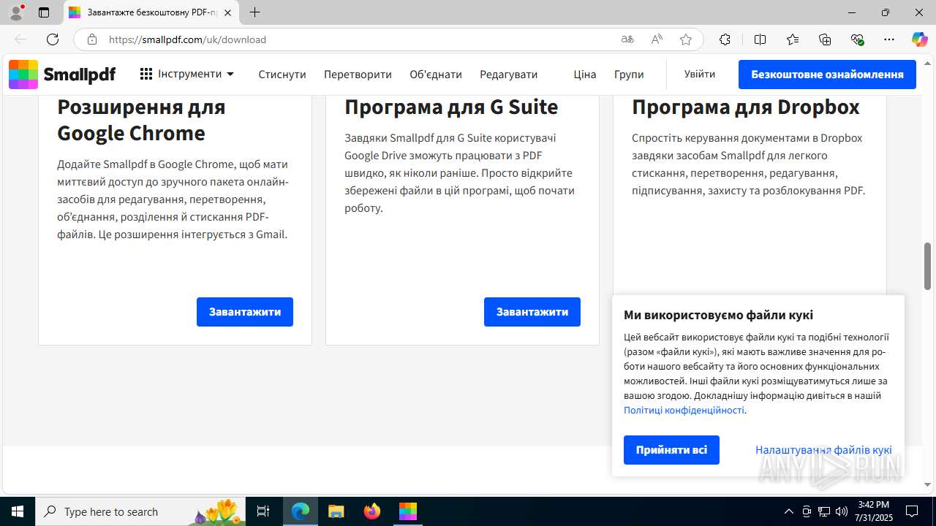Click the translate page icon
936x526 pixels.
coord(627,39)
